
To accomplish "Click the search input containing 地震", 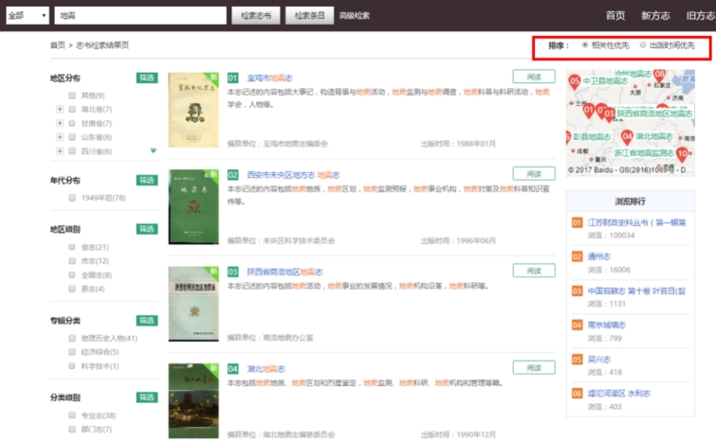I will (x=139, y=15).
